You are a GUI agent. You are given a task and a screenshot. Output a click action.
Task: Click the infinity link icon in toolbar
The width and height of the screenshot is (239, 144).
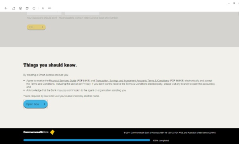pos(49,8)
